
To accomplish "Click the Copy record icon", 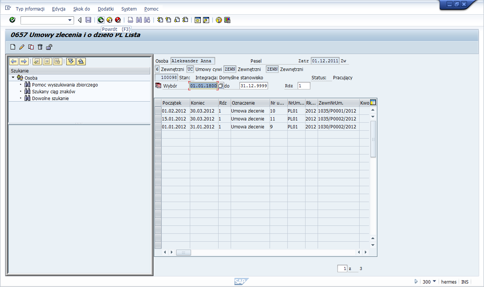I will click(31, 47).
